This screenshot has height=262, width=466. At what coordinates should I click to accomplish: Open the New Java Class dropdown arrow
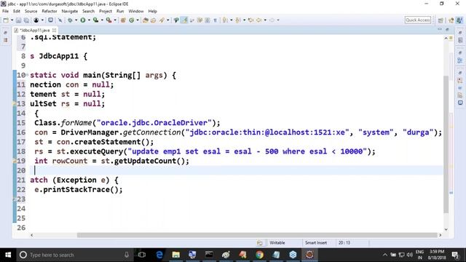pyautogui.click(x=138, y=20)
